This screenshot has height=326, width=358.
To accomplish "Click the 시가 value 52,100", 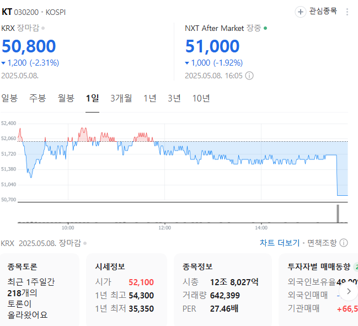I will (141, 282).
